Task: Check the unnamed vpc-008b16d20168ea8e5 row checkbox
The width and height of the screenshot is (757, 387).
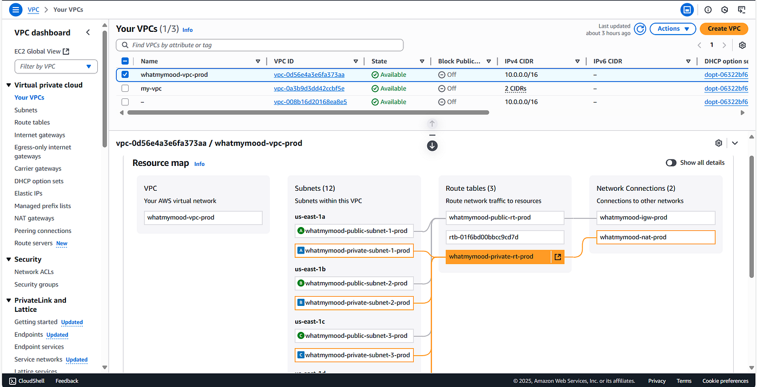Action: coord(125,102)
